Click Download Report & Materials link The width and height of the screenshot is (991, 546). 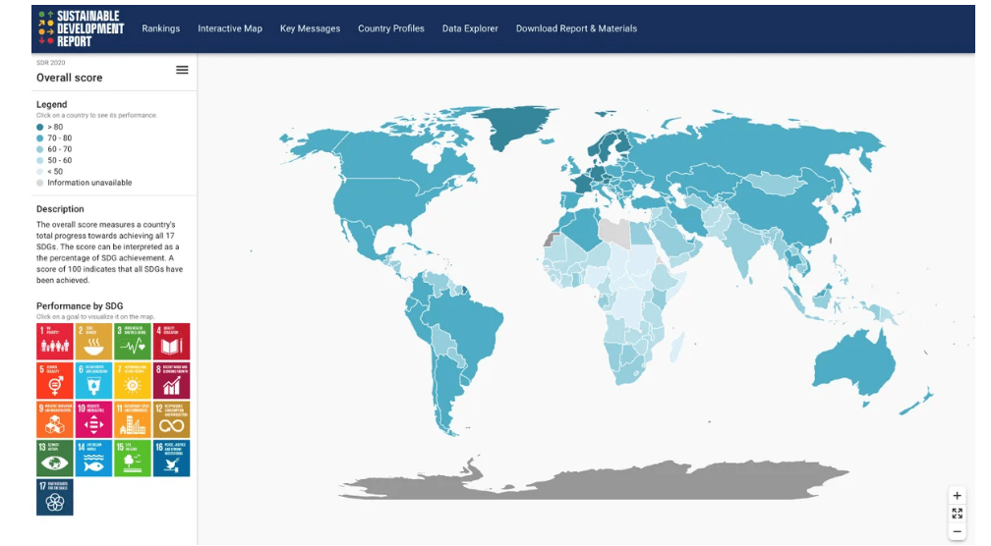click(576, 28)
